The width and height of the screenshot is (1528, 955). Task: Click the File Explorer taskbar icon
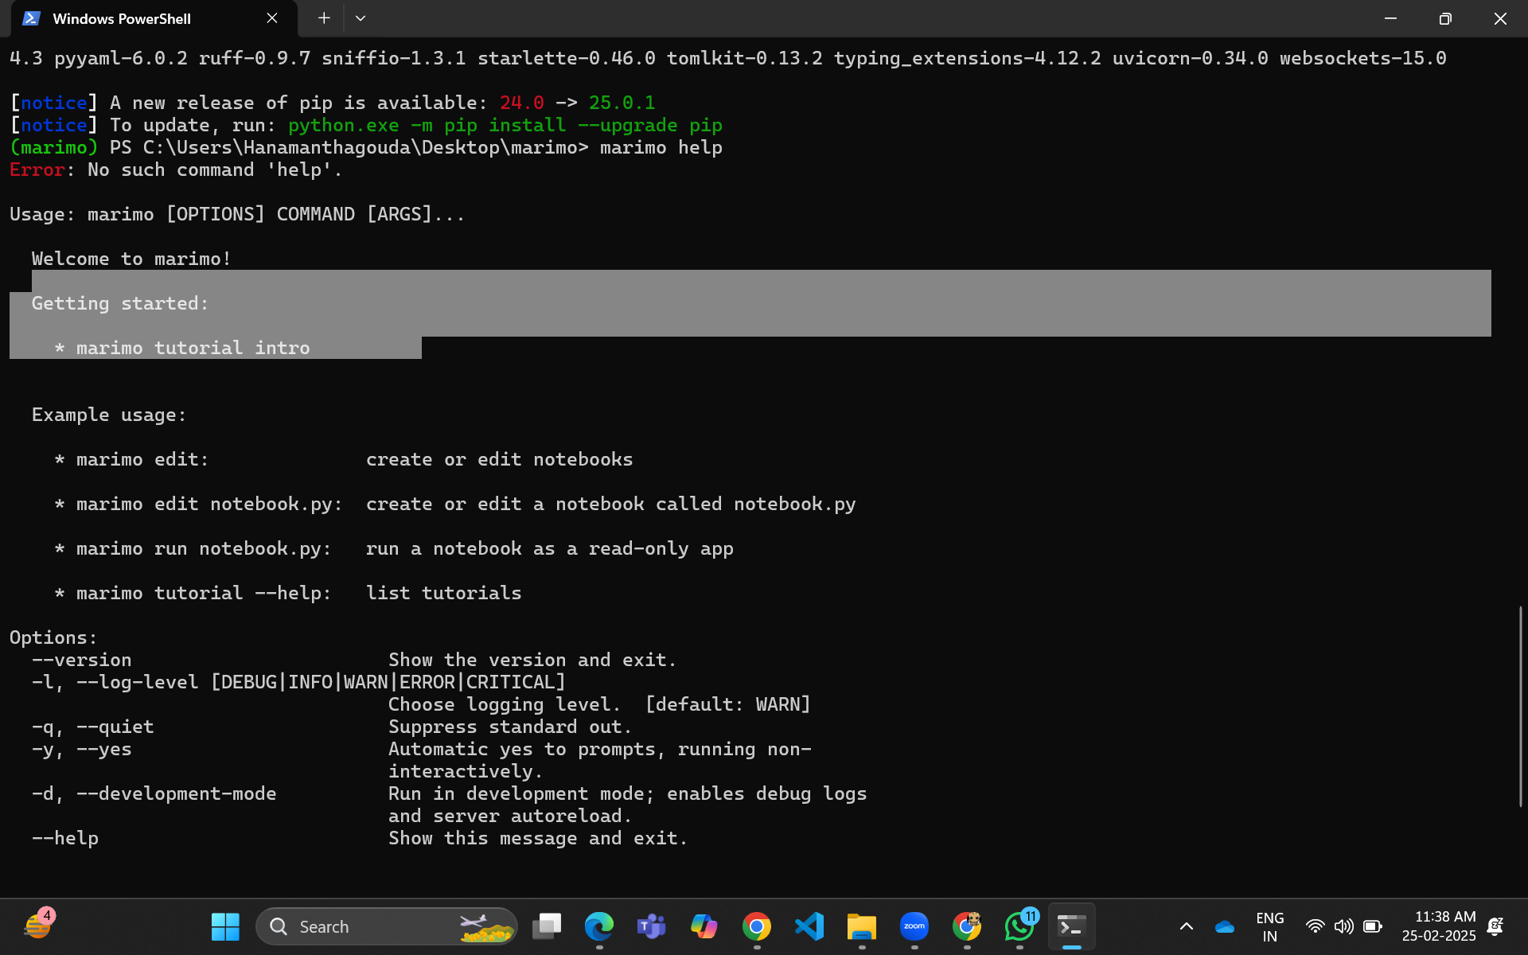point(861,926)
